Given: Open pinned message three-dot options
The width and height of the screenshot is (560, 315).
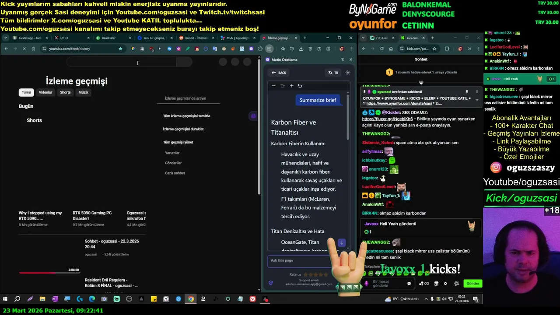Looking at the screenshot, I should [x=477, y=92].
